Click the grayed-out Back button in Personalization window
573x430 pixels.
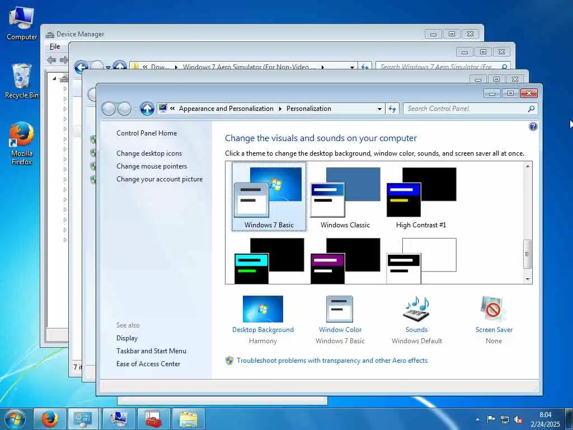click(x=109, y=109)
